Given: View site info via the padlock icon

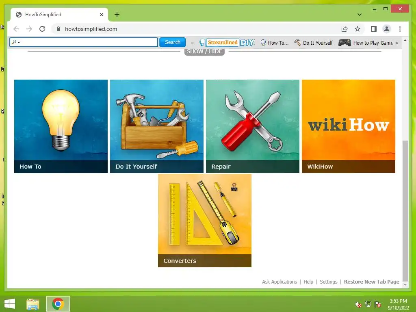Looking at the screenshot, I should (58, 29).
